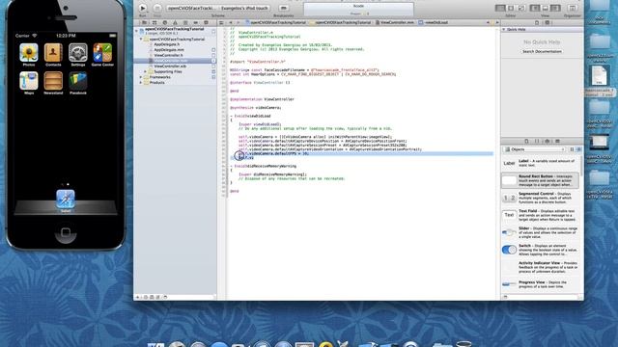618x347 pixels.
Task: Show the File inspector tab
Action: pyautogui.click(x=537, y=23)
